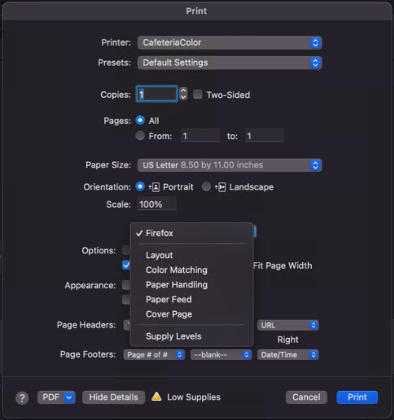Open the Date/Time footer dropdown
Image resolution: width=394 pixels, height=420 pixels.
tap(288, 354)
